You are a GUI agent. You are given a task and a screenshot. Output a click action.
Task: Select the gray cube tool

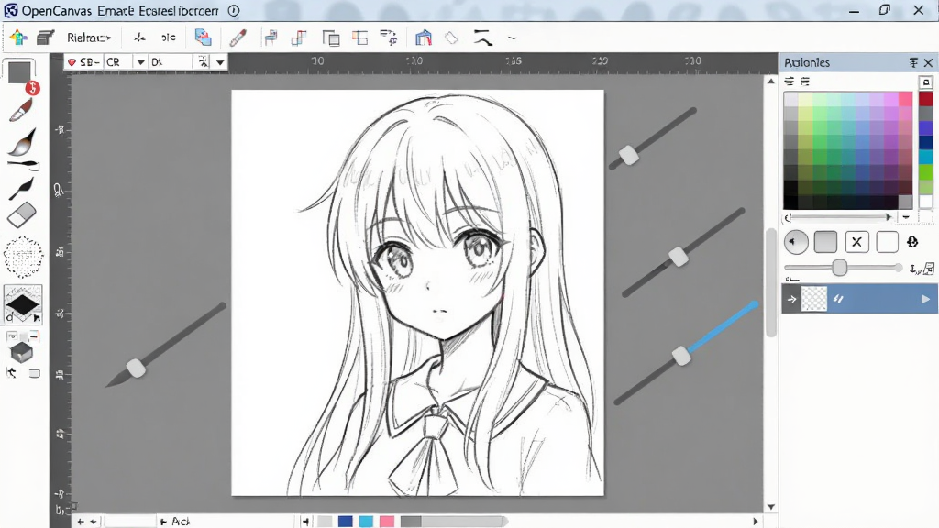click(22, 352)
